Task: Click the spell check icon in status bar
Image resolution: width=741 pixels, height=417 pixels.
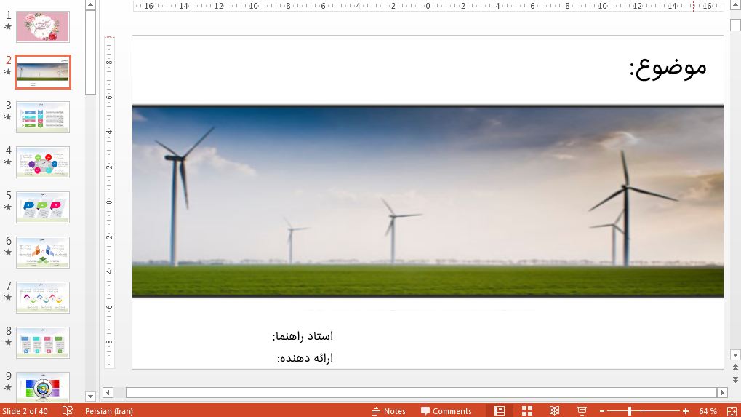Action: coord(68,411)
